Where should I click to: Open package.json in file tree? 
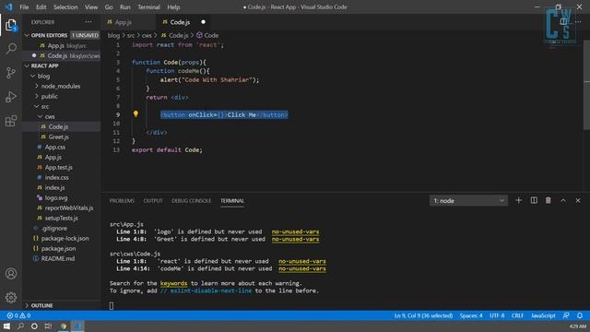(x=62, y=248)
